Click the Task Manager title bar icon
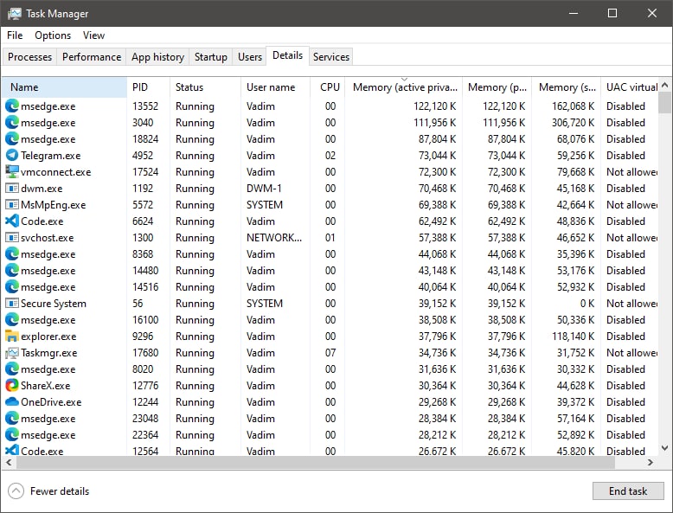This screenshot has width=673, height=513. (14, 14)
